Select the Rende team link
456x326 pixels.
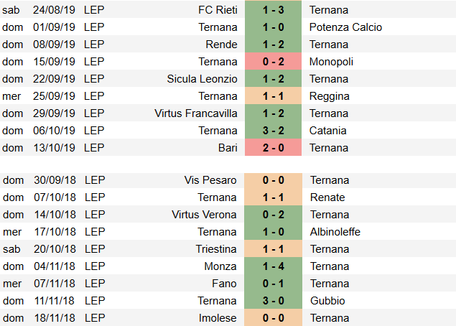221,45
